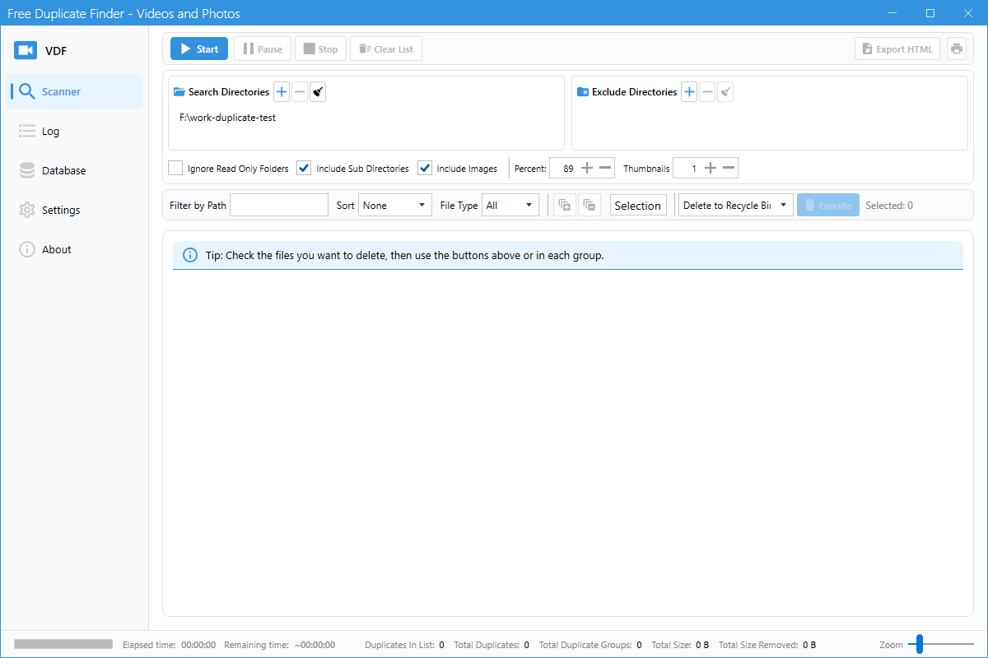Open the Scanner page in the sidebar
The width and height of the screenshot is (988, 658).
pyautogui.click(x=75, y=91)
